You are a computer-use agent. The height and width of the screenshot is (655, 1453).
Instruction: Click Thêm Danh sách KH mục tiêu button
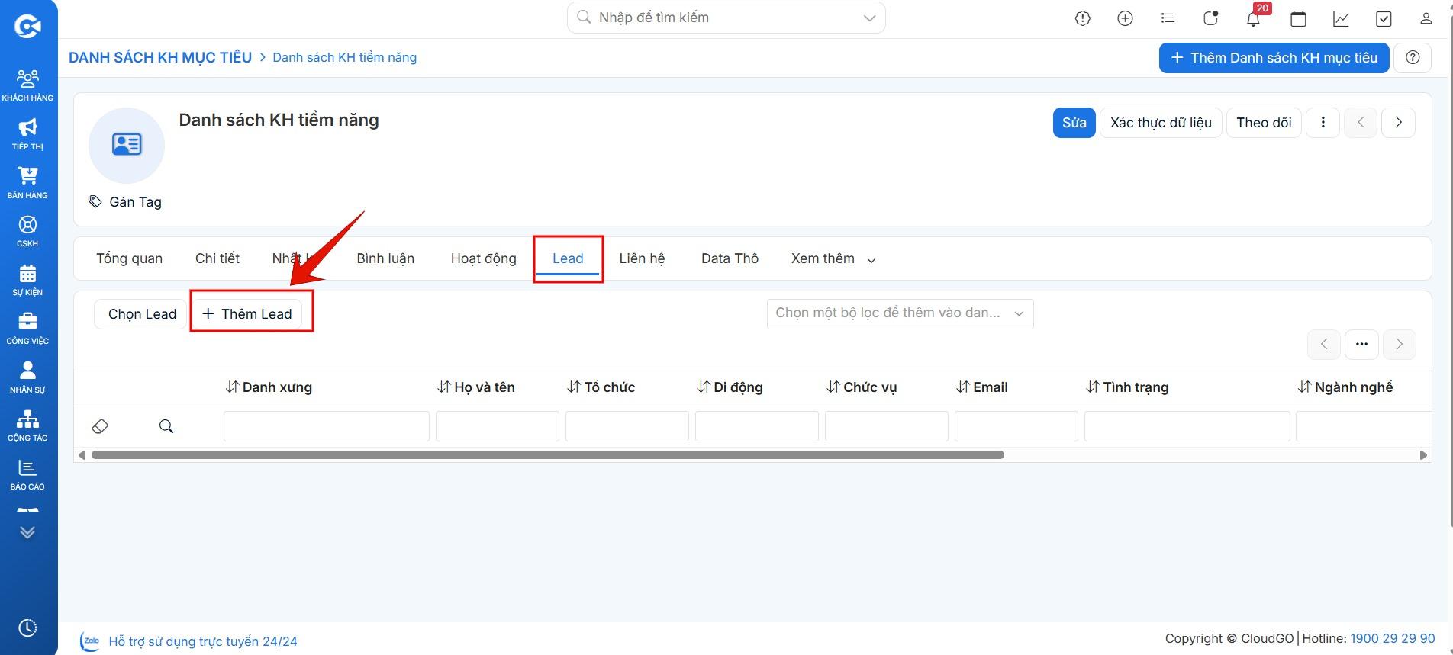pos(1274,58)
